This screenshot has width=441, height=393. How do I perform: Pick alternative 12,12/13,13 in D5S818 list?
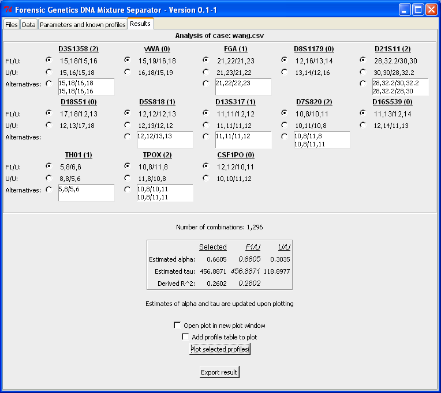click(x=154, y=136)
